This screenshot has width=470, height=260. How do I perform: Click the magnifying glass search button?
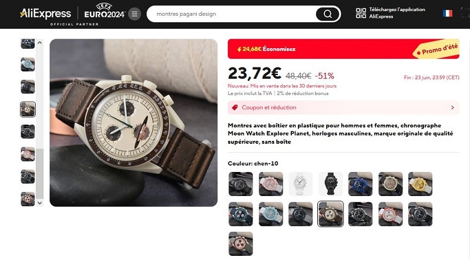point(328,14)
